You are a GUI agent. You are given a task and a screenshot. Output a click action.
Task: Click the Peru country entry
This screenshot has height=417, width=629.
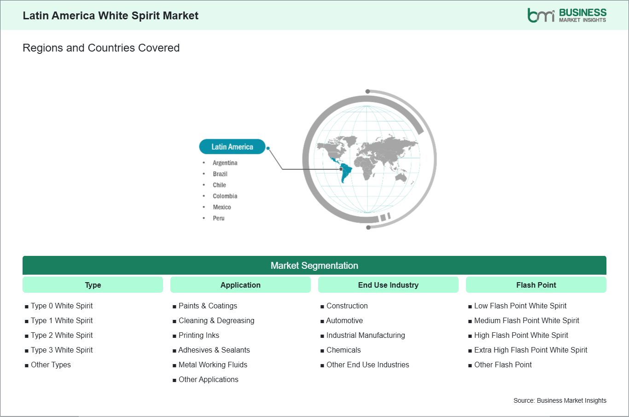tap(218, 218)
